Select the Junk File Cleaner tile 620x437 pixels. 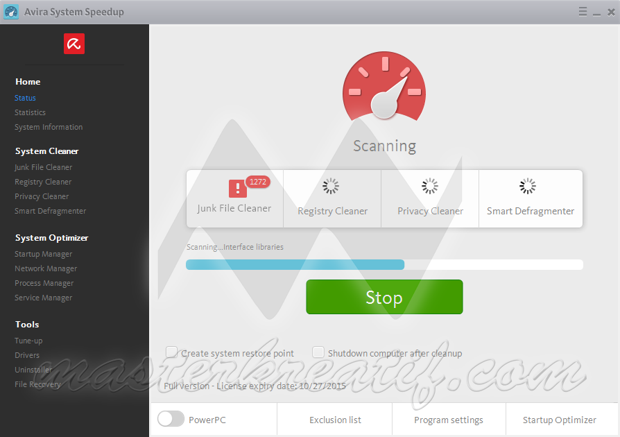tap(234, 198)
